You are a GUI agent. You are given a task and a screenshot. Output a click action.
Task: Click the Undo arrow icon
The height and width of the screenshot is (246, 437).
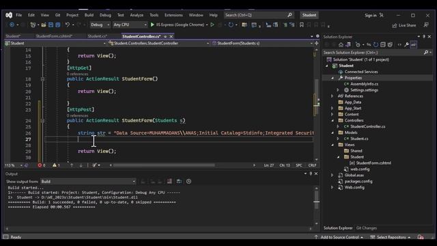tap(67, 25)
